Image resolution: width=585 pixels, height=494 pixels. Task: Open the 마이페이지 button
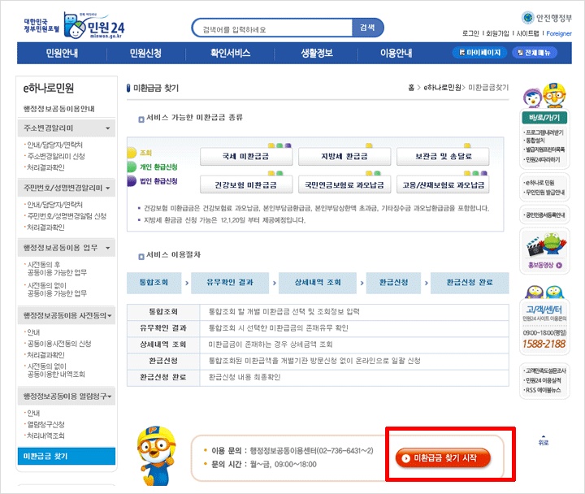[479, 53]
